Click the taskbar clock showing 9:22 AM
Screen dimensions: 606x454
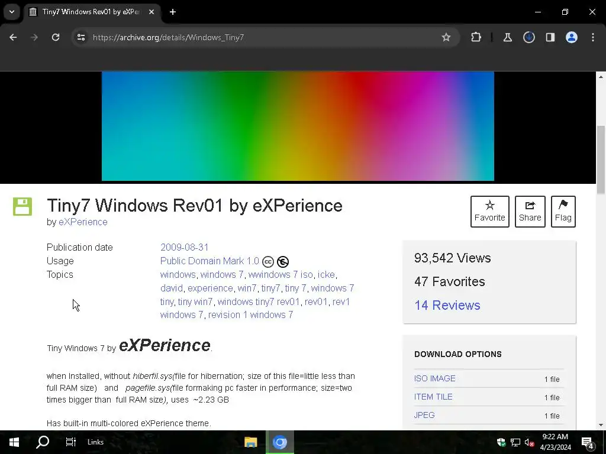(x=555, y=442)
